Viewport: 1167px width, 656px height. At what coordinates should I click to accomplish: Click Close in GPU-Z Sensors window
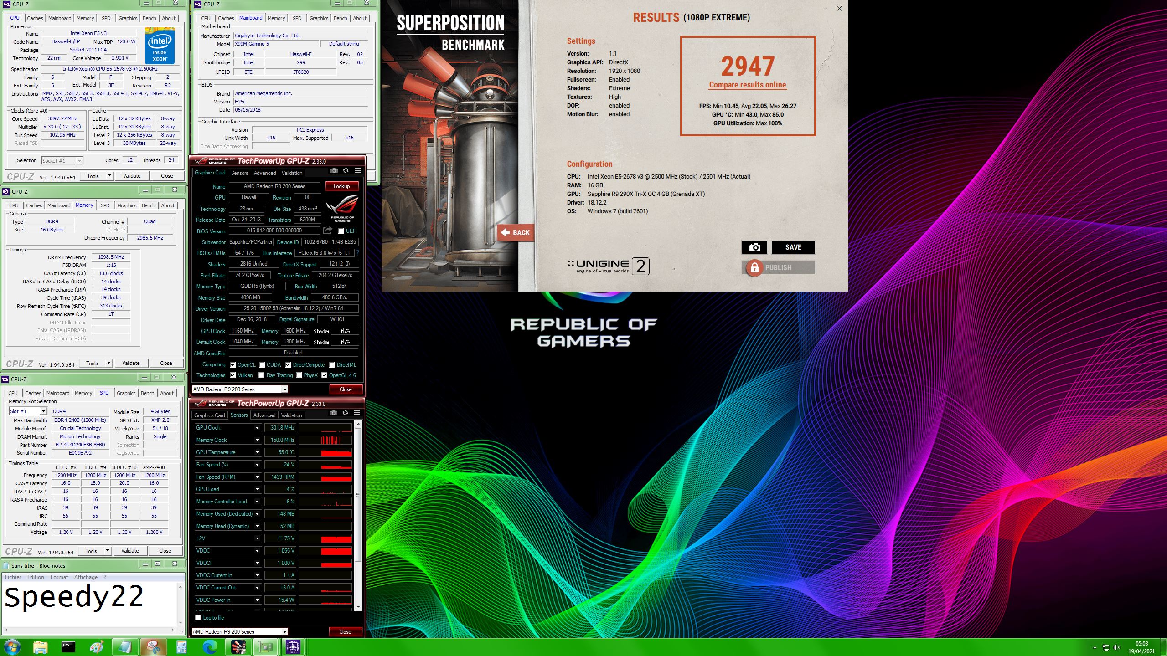pos(345,632)
